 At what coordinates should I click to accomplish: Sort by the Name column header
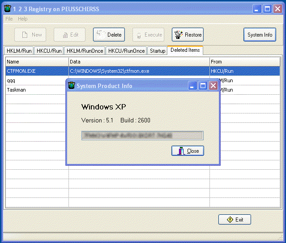pyautogui.click(x=37, y=62)
